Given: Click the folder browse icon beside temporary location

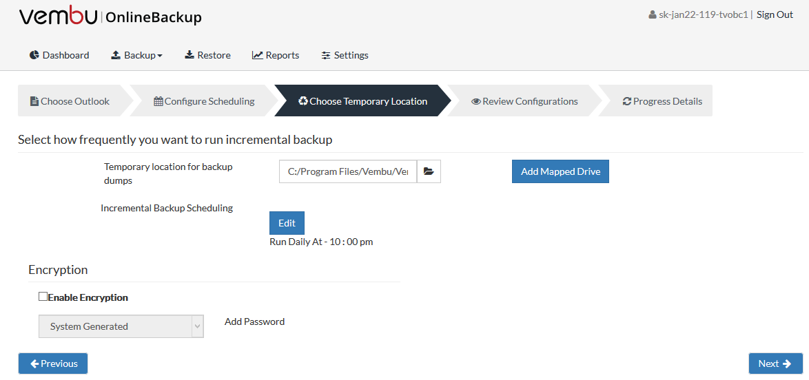Looking at the screenshot, I should pos(429,171).
